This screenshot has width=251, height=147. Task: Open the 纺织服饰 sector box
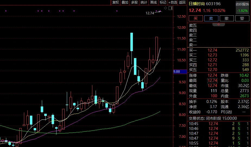click(242, 7)
